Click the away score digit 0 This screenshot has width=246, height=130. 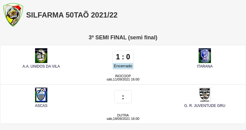tap(128, 57)
